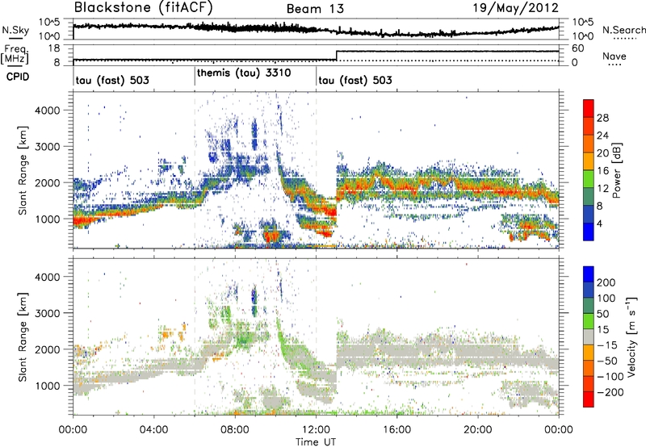Viewport: 646px width, 447px height.
Task: Click the dotted line sample under "N.Search"
Action: (623, 39)
